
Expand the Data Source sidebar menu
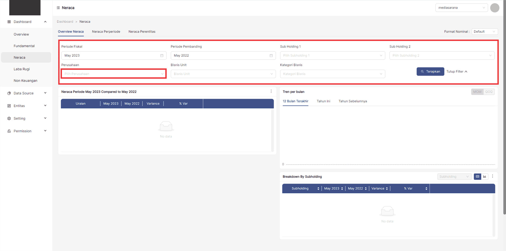(x=27, y=93)
